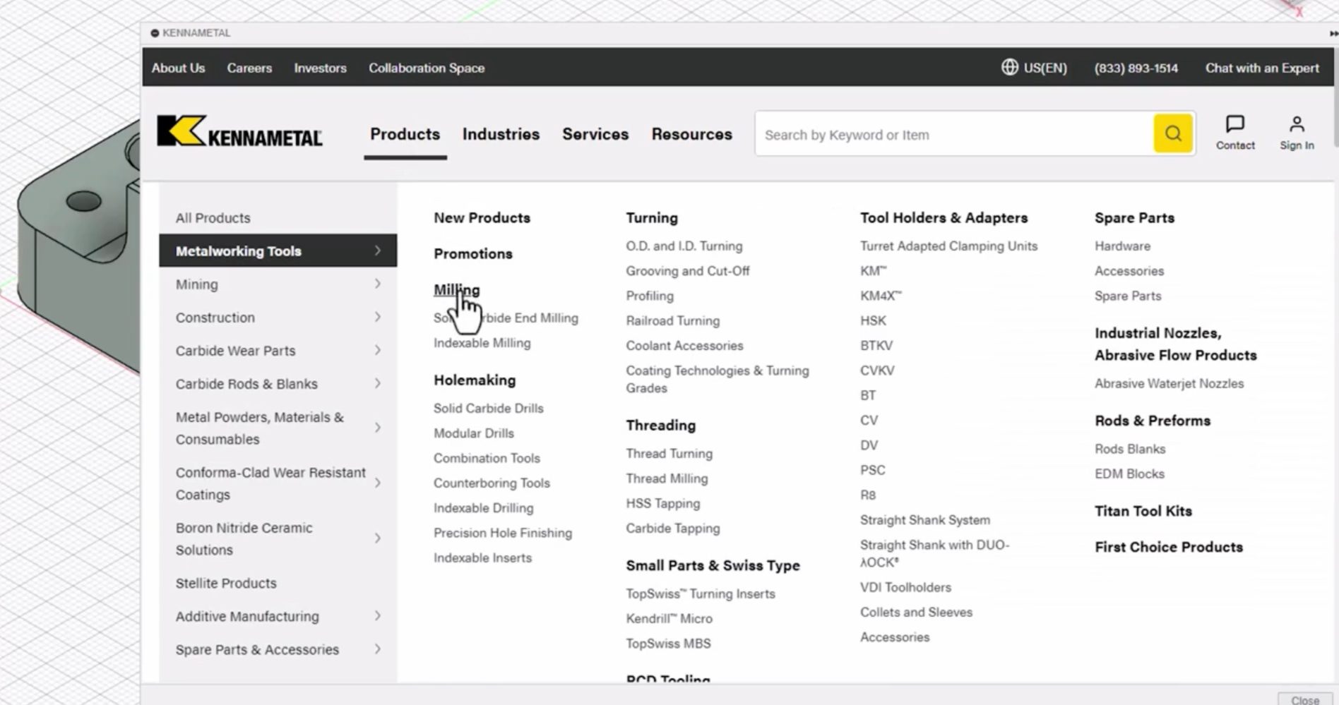Expand the Mining category chevron
Image resolution: width=1339 pixels, height=705 pixels.
(x=379, y=284)
